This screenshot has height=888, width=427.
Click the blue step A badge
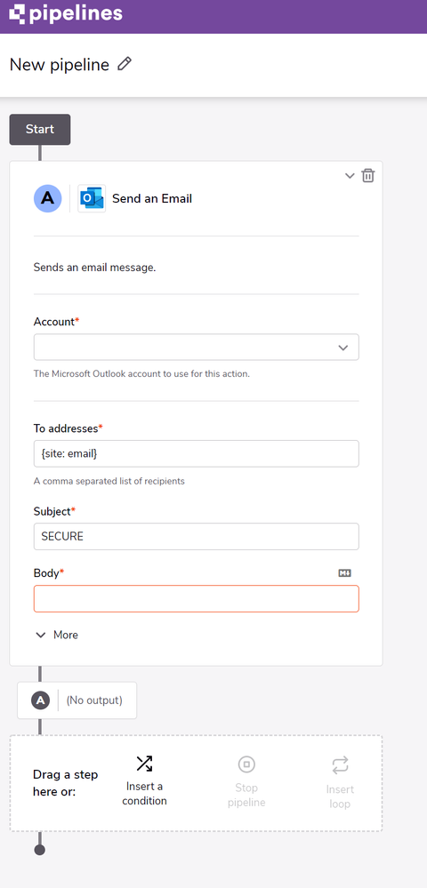pos(48,199)
